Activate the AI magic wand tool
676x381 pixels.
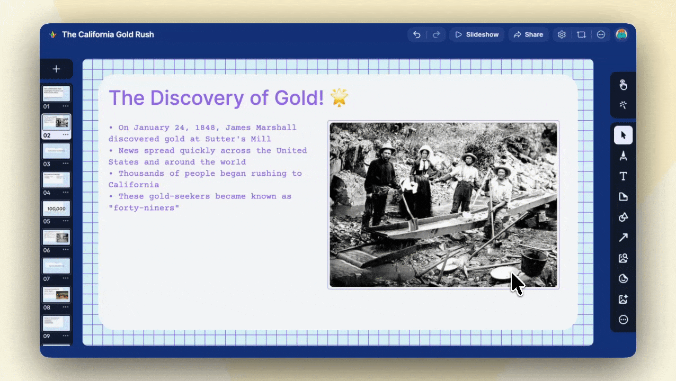[623, 105]
